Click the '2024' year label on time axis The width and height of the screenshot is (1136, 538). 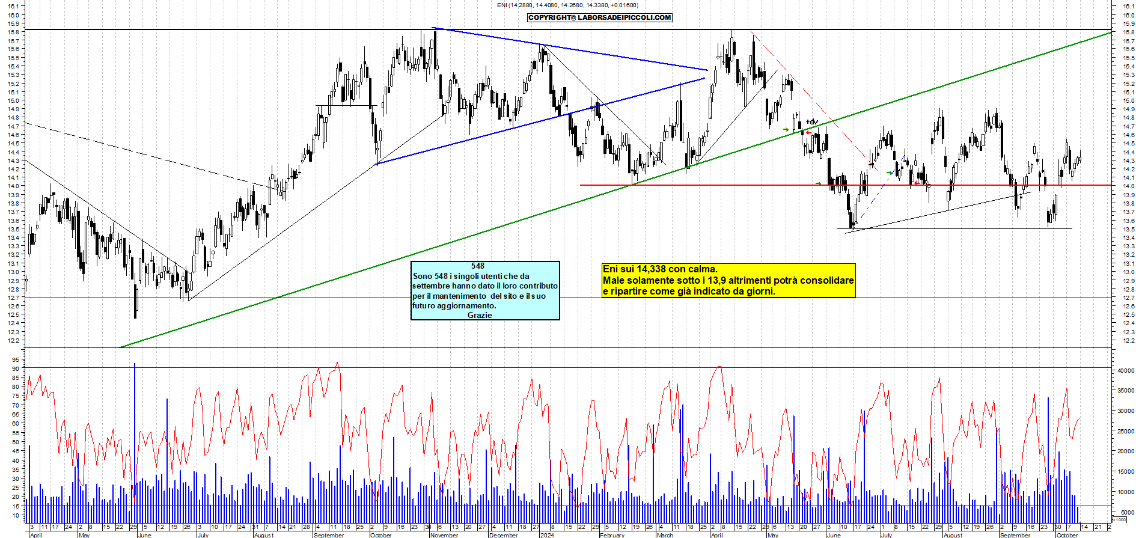click(546, 535)
